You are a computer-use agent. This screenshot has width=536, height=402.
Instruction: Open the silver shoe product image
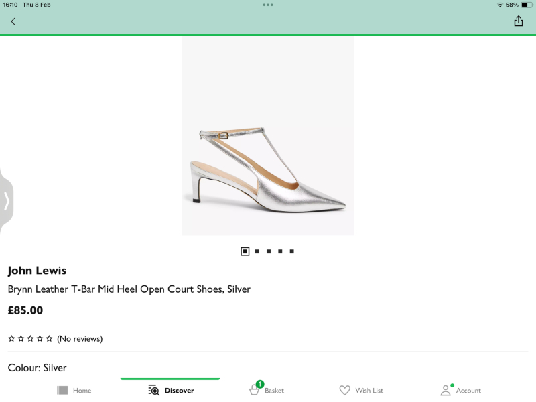267,136
